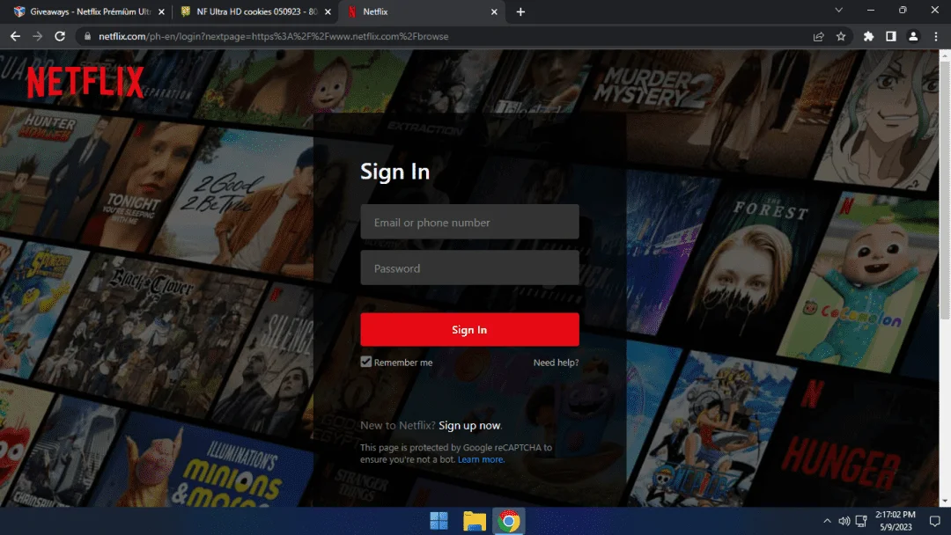This screenshot has height=535, width=951.
Task: Open Chrome three-dot menu
Action: [936, 36]
